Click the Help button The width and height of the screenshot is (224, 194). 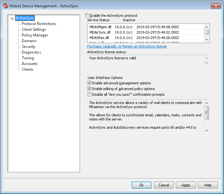208,185
